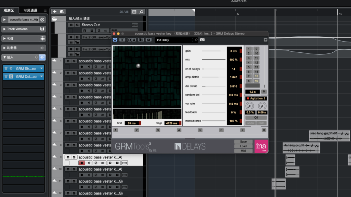Click the ina GRM logo

tap(261, 146)
